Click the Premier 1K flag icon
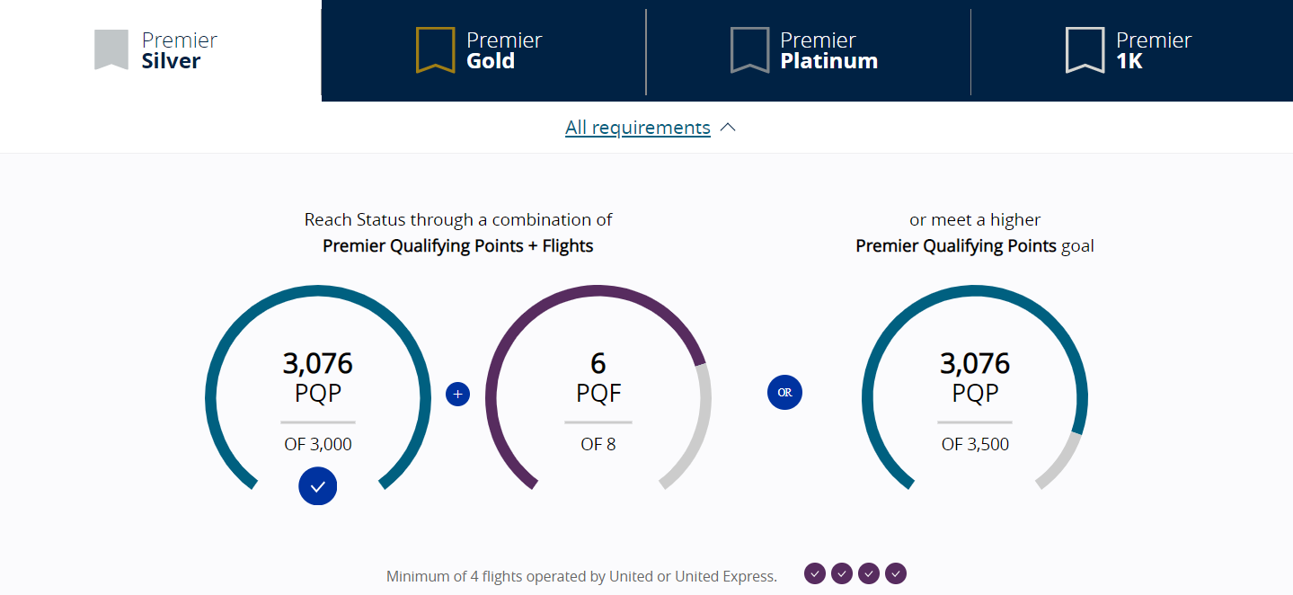Viewport: 1293px width, 595px height. coord(1084,51)
